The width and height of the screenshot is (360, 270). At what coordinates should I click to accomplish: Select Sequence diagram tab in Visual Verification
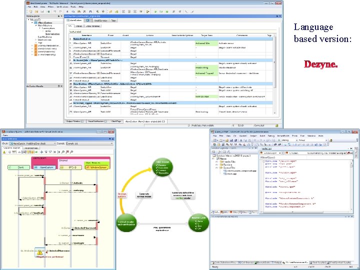[12, 148]
